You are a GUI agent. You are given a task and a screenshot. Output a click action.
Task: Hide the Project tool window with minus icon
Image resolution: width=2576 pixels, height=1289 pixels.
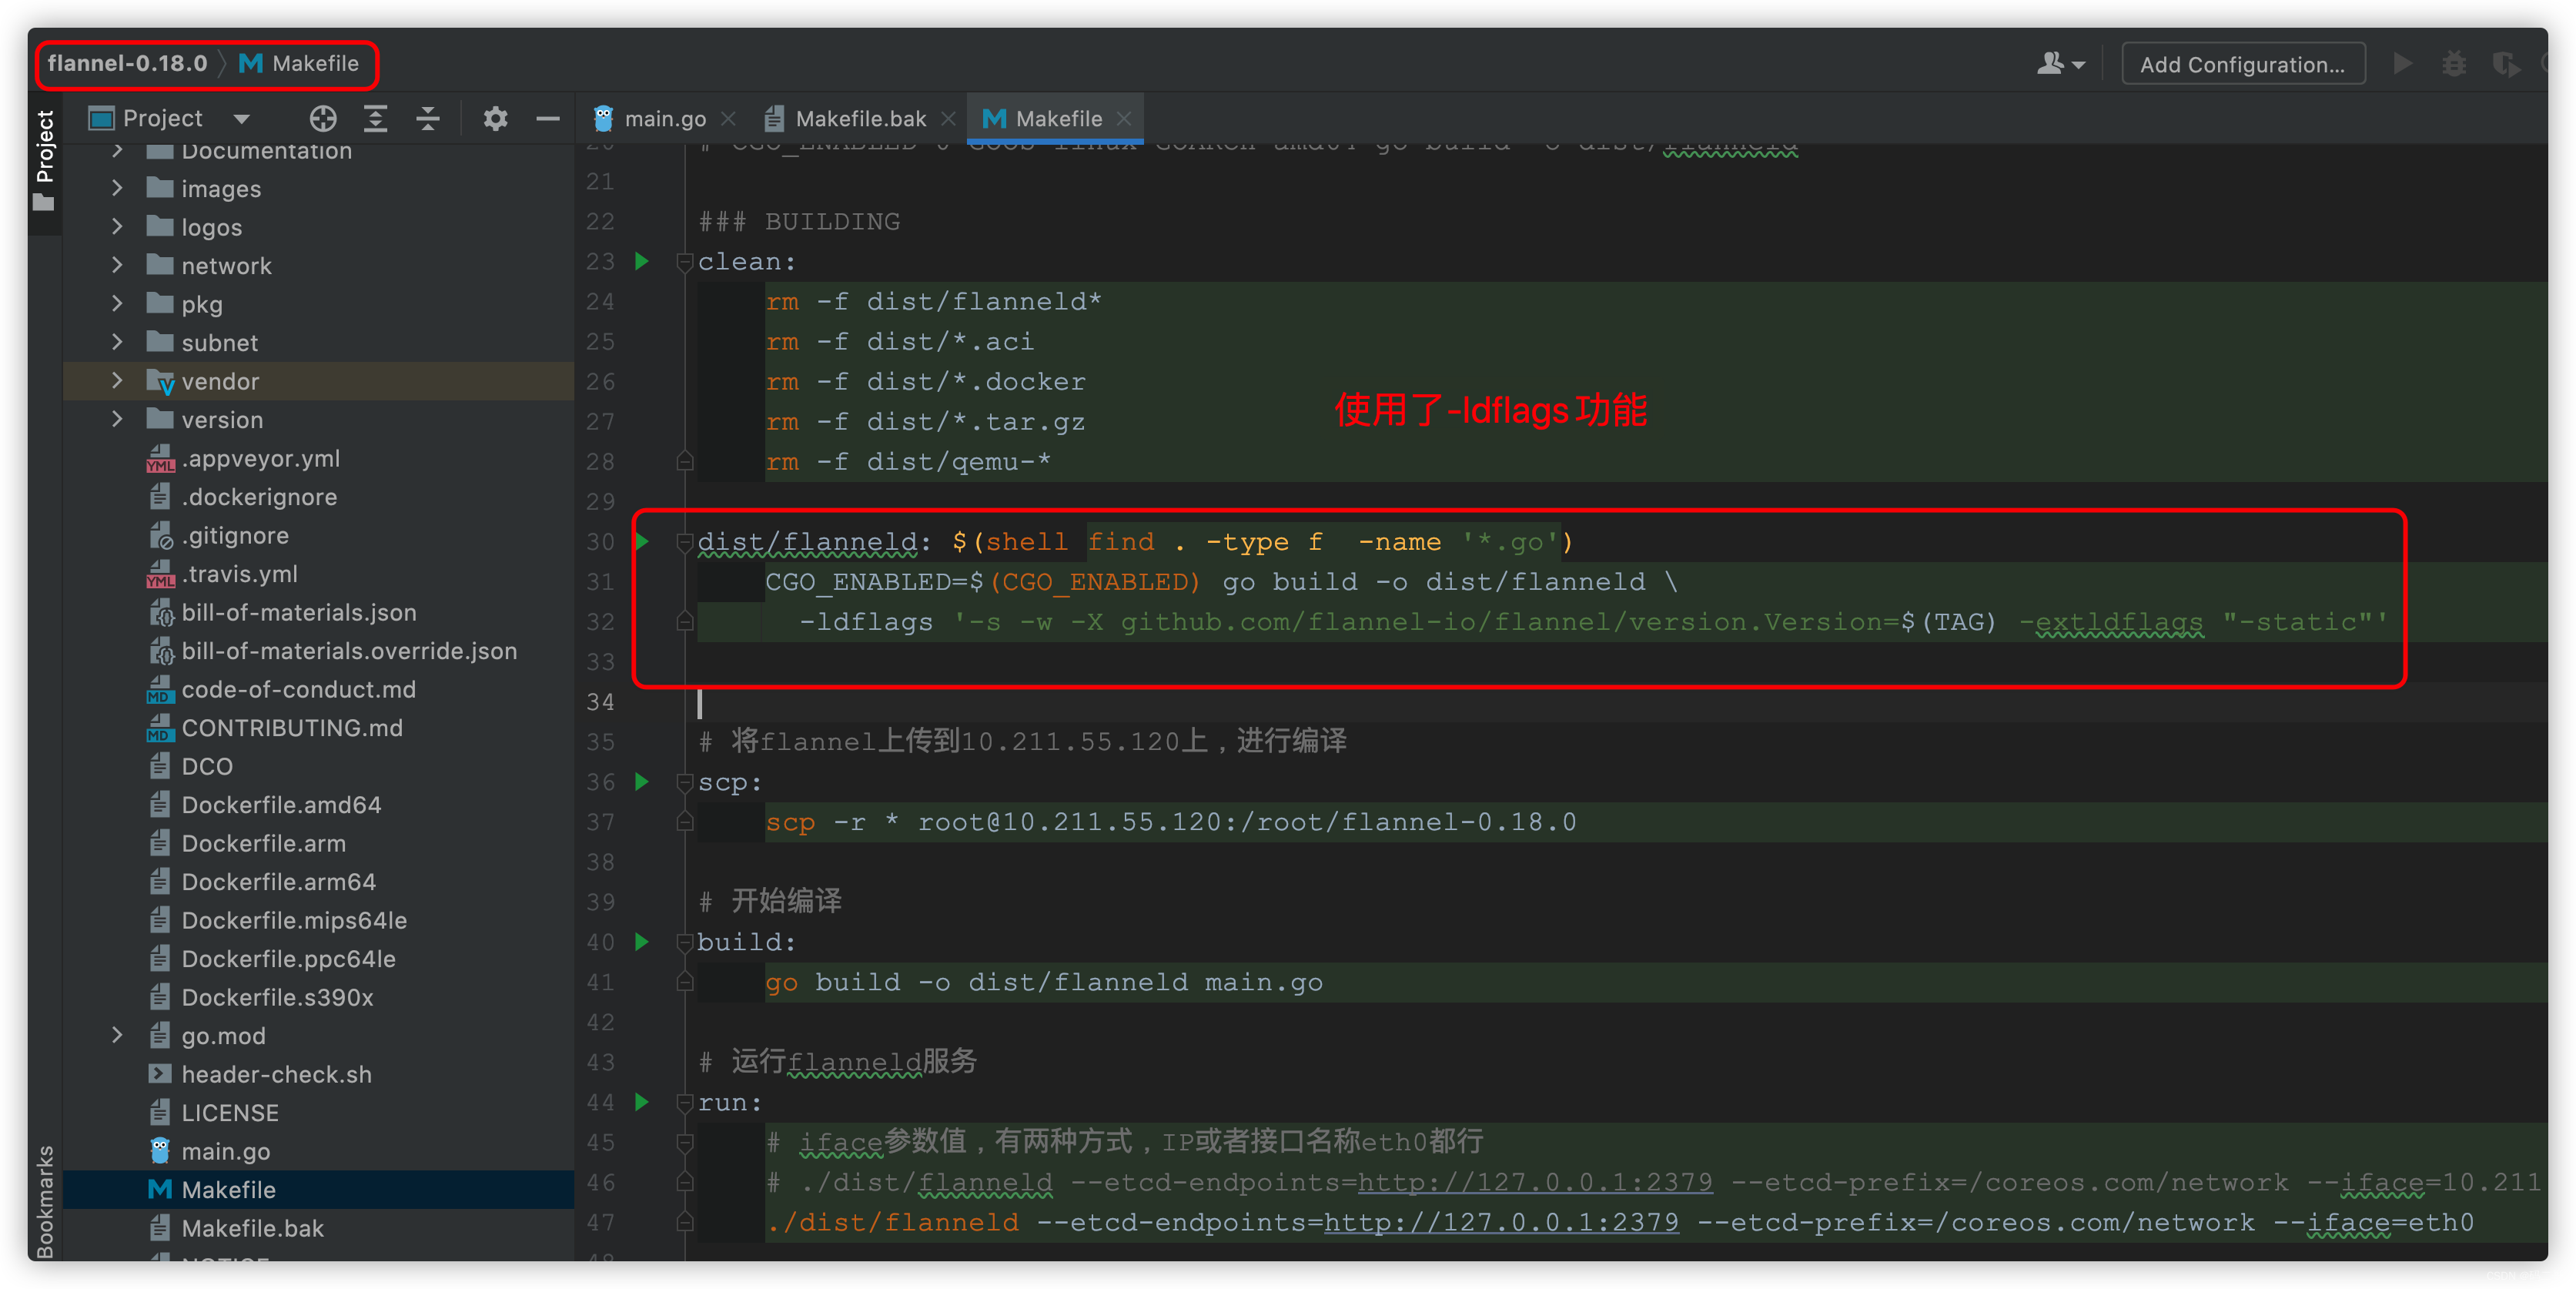click(547, 119)
